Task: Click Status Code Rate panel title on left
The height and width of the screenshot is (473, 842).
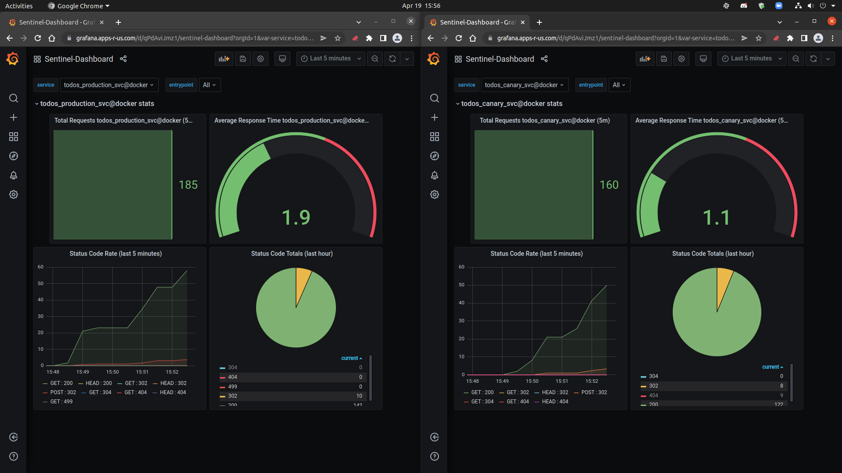Action: pos(115,254)
